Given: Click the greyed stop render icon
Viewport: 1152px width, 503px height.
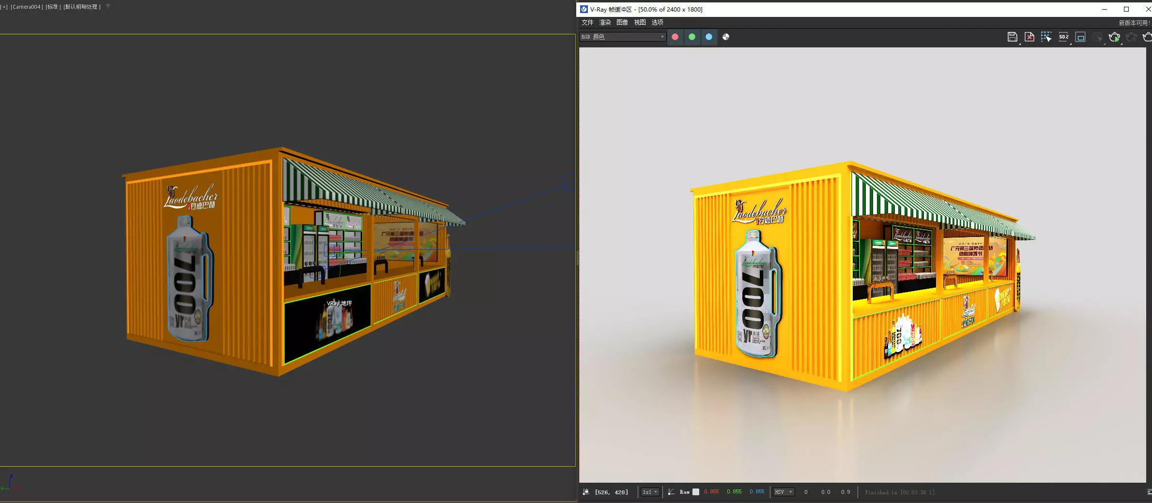Looking at the screenshot, I should tap(1097, 37).
